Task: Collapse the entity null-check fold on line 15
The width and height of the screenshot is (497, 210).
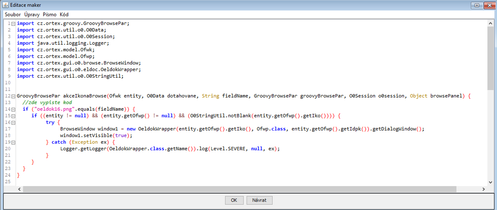Action: pyautogui.click(x=13, y=116)
